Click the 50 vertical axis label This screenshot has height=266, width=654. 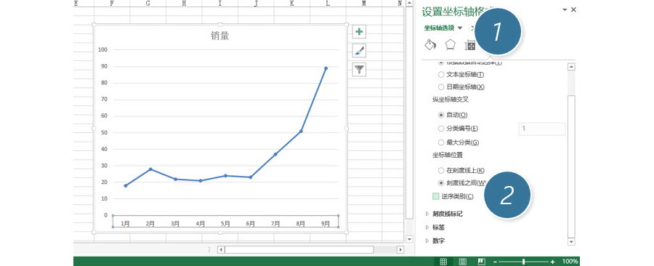click(104, 132)
